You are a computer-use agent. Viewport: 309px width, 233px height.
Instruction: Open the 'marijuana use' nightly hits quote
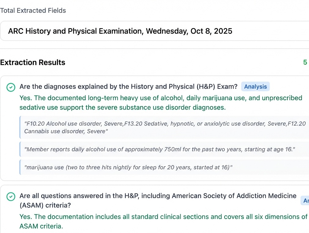click(x=129, y=167)
